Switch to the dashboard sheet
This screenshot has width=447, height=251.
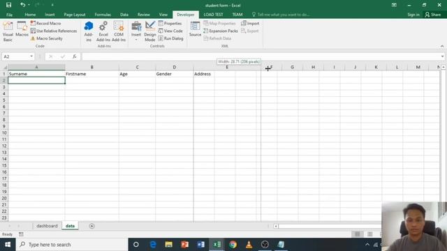pyautogui.click(x=47, y=226)
